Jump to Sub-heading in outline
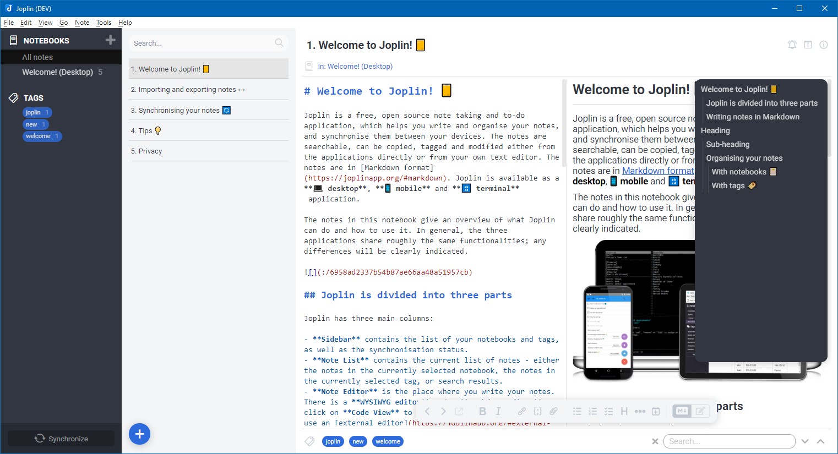Screen dimensions: 838x454 (x=728, y=144)
